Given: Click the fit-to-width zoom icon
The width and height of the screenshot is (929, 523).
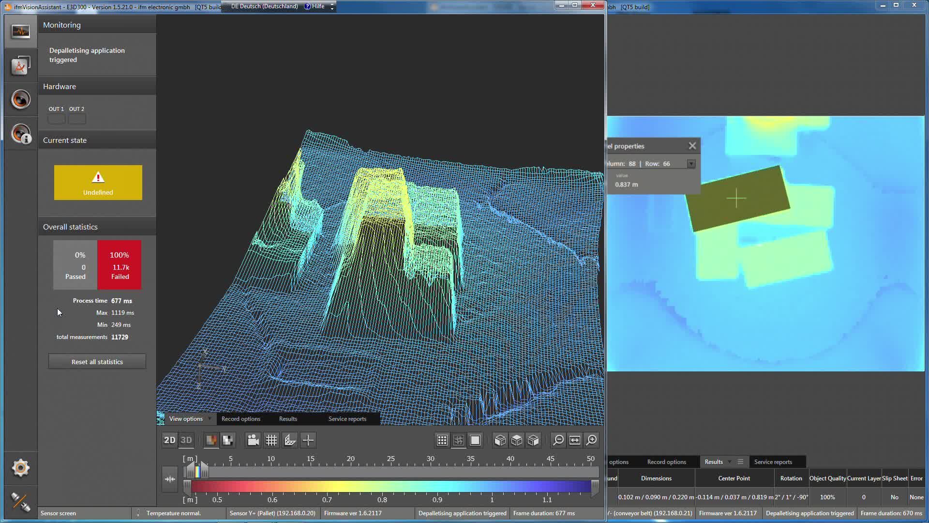Looking at the screenshot, I should click(x=575, y=440).
